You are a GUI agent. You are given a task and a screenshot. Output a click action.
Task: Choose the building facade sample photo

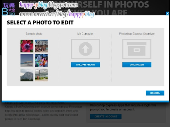tap(42, 46)
